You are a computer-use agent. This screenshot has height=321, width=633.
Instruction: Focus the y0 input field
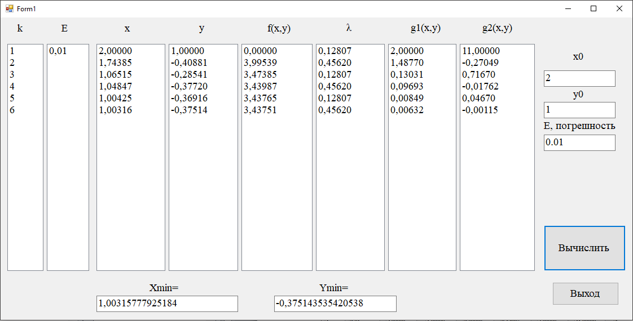click(x=579, y=110)
